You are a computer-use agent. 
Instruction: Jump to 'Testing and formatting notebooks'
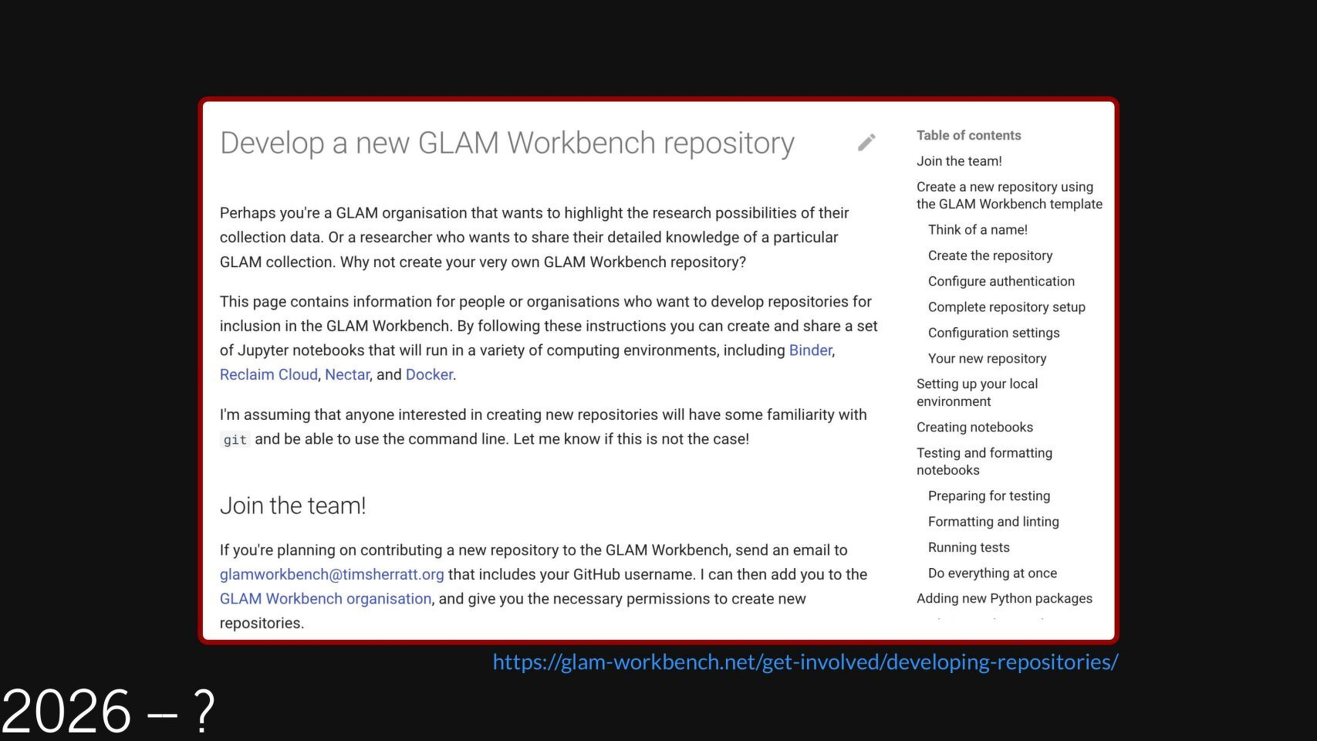coord(984,462)
